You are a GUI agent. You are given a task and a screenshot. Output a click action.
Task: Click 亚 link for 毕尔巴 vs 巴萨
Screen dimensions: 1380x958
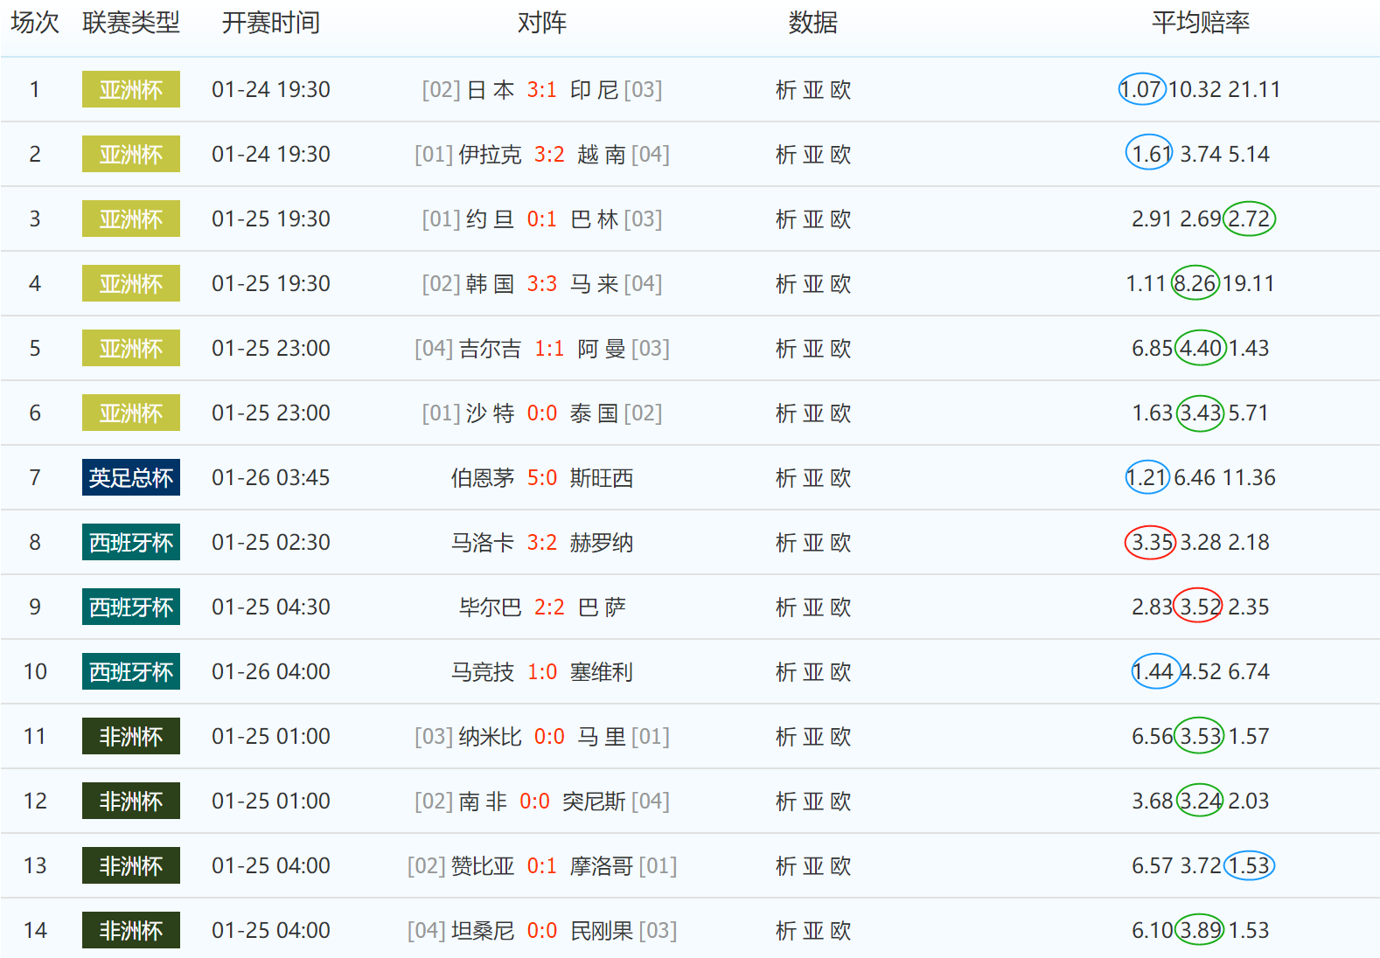tap(812, 607)
